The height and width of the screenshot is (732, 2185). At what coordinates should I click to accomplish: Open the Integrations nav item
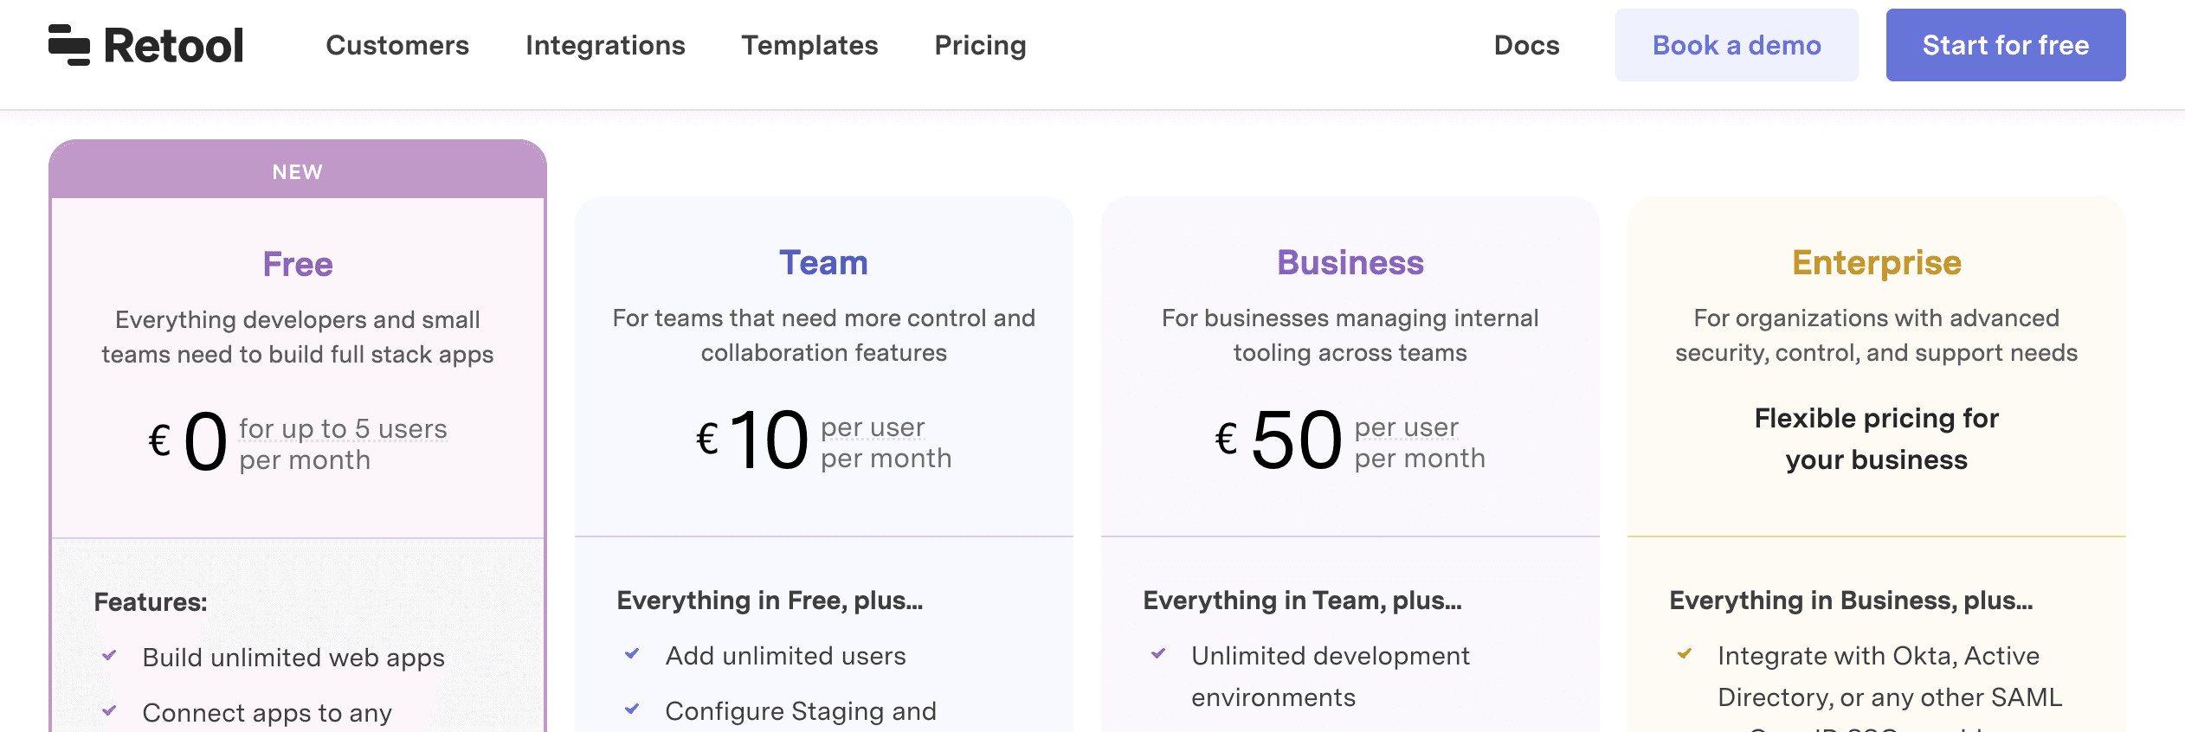605,45
